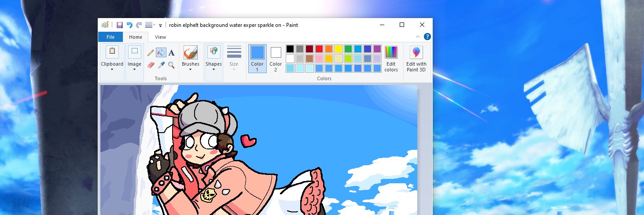The image size is (644, 215).
Task: Redo the action in Paint
Action: [x=139, y=25]
